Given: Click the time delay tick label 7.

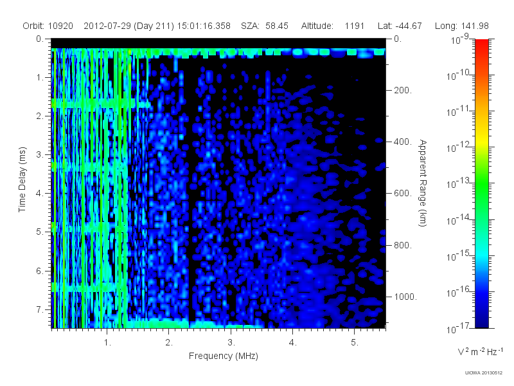Looking at the screenshot, I should (x=39, y=309).
